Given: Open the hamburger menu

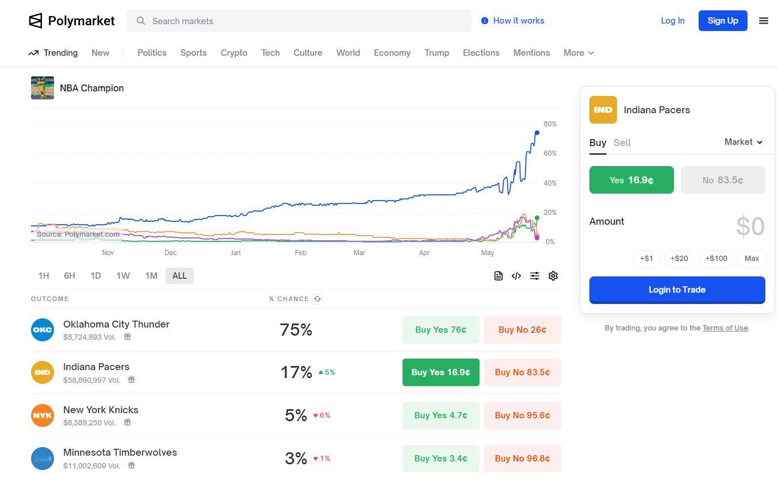Looking at the screenshot, I should pos(764,21).
